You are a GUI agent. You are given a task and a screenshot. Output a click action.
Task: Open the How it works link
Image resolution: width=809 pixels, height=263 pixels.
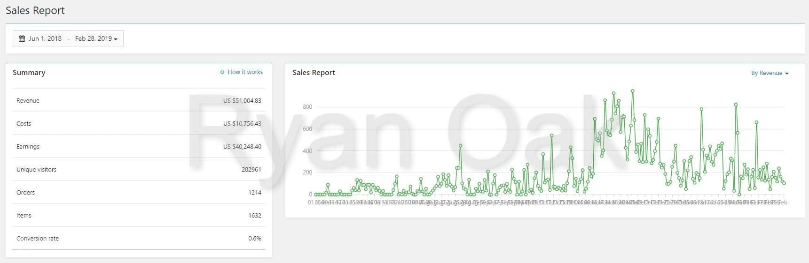coord(245,72)
